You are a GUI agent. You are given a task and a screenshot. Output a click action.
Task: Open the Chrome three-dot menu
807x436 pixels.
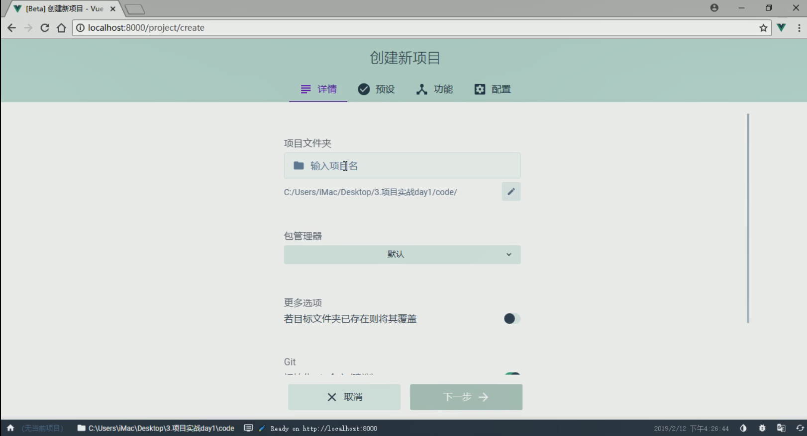(799, 28)
